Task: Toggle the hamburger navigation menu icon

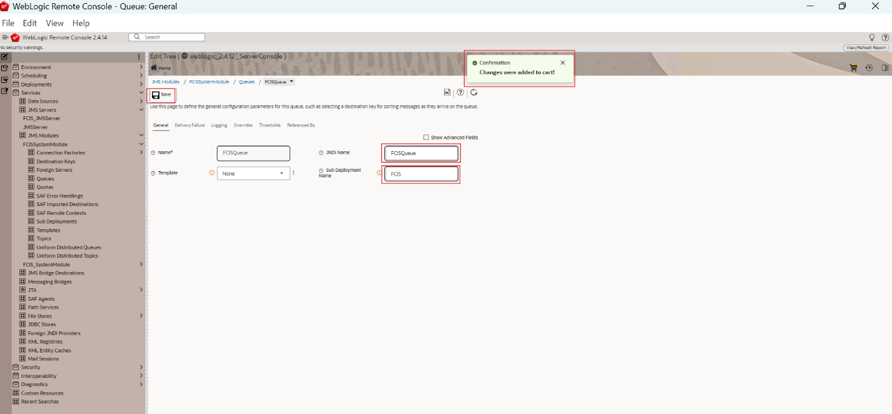Action: click(x=5, y=37)
